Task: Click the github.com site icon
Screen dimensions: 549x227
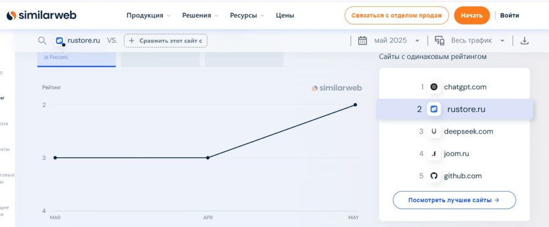Action: pyautogui.click(x=434, y=176)
